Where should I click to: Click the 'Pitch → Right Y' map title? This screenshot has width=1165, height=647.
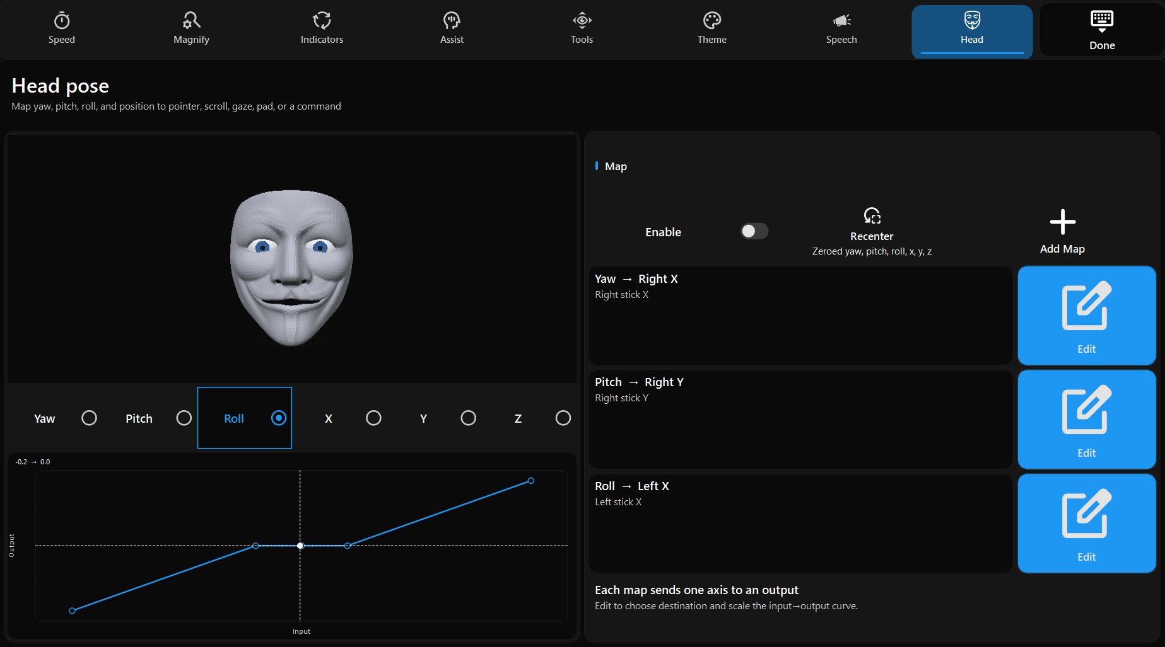(639, 382)
